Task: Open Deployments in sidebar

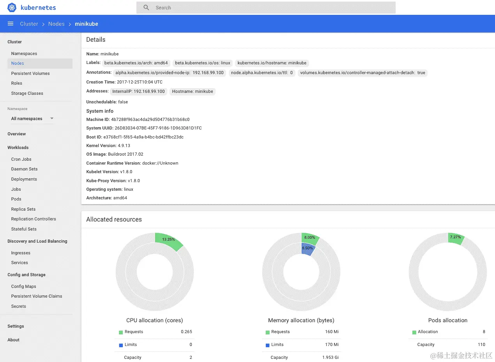Action: pyautogui.click(x=24, y=179)
